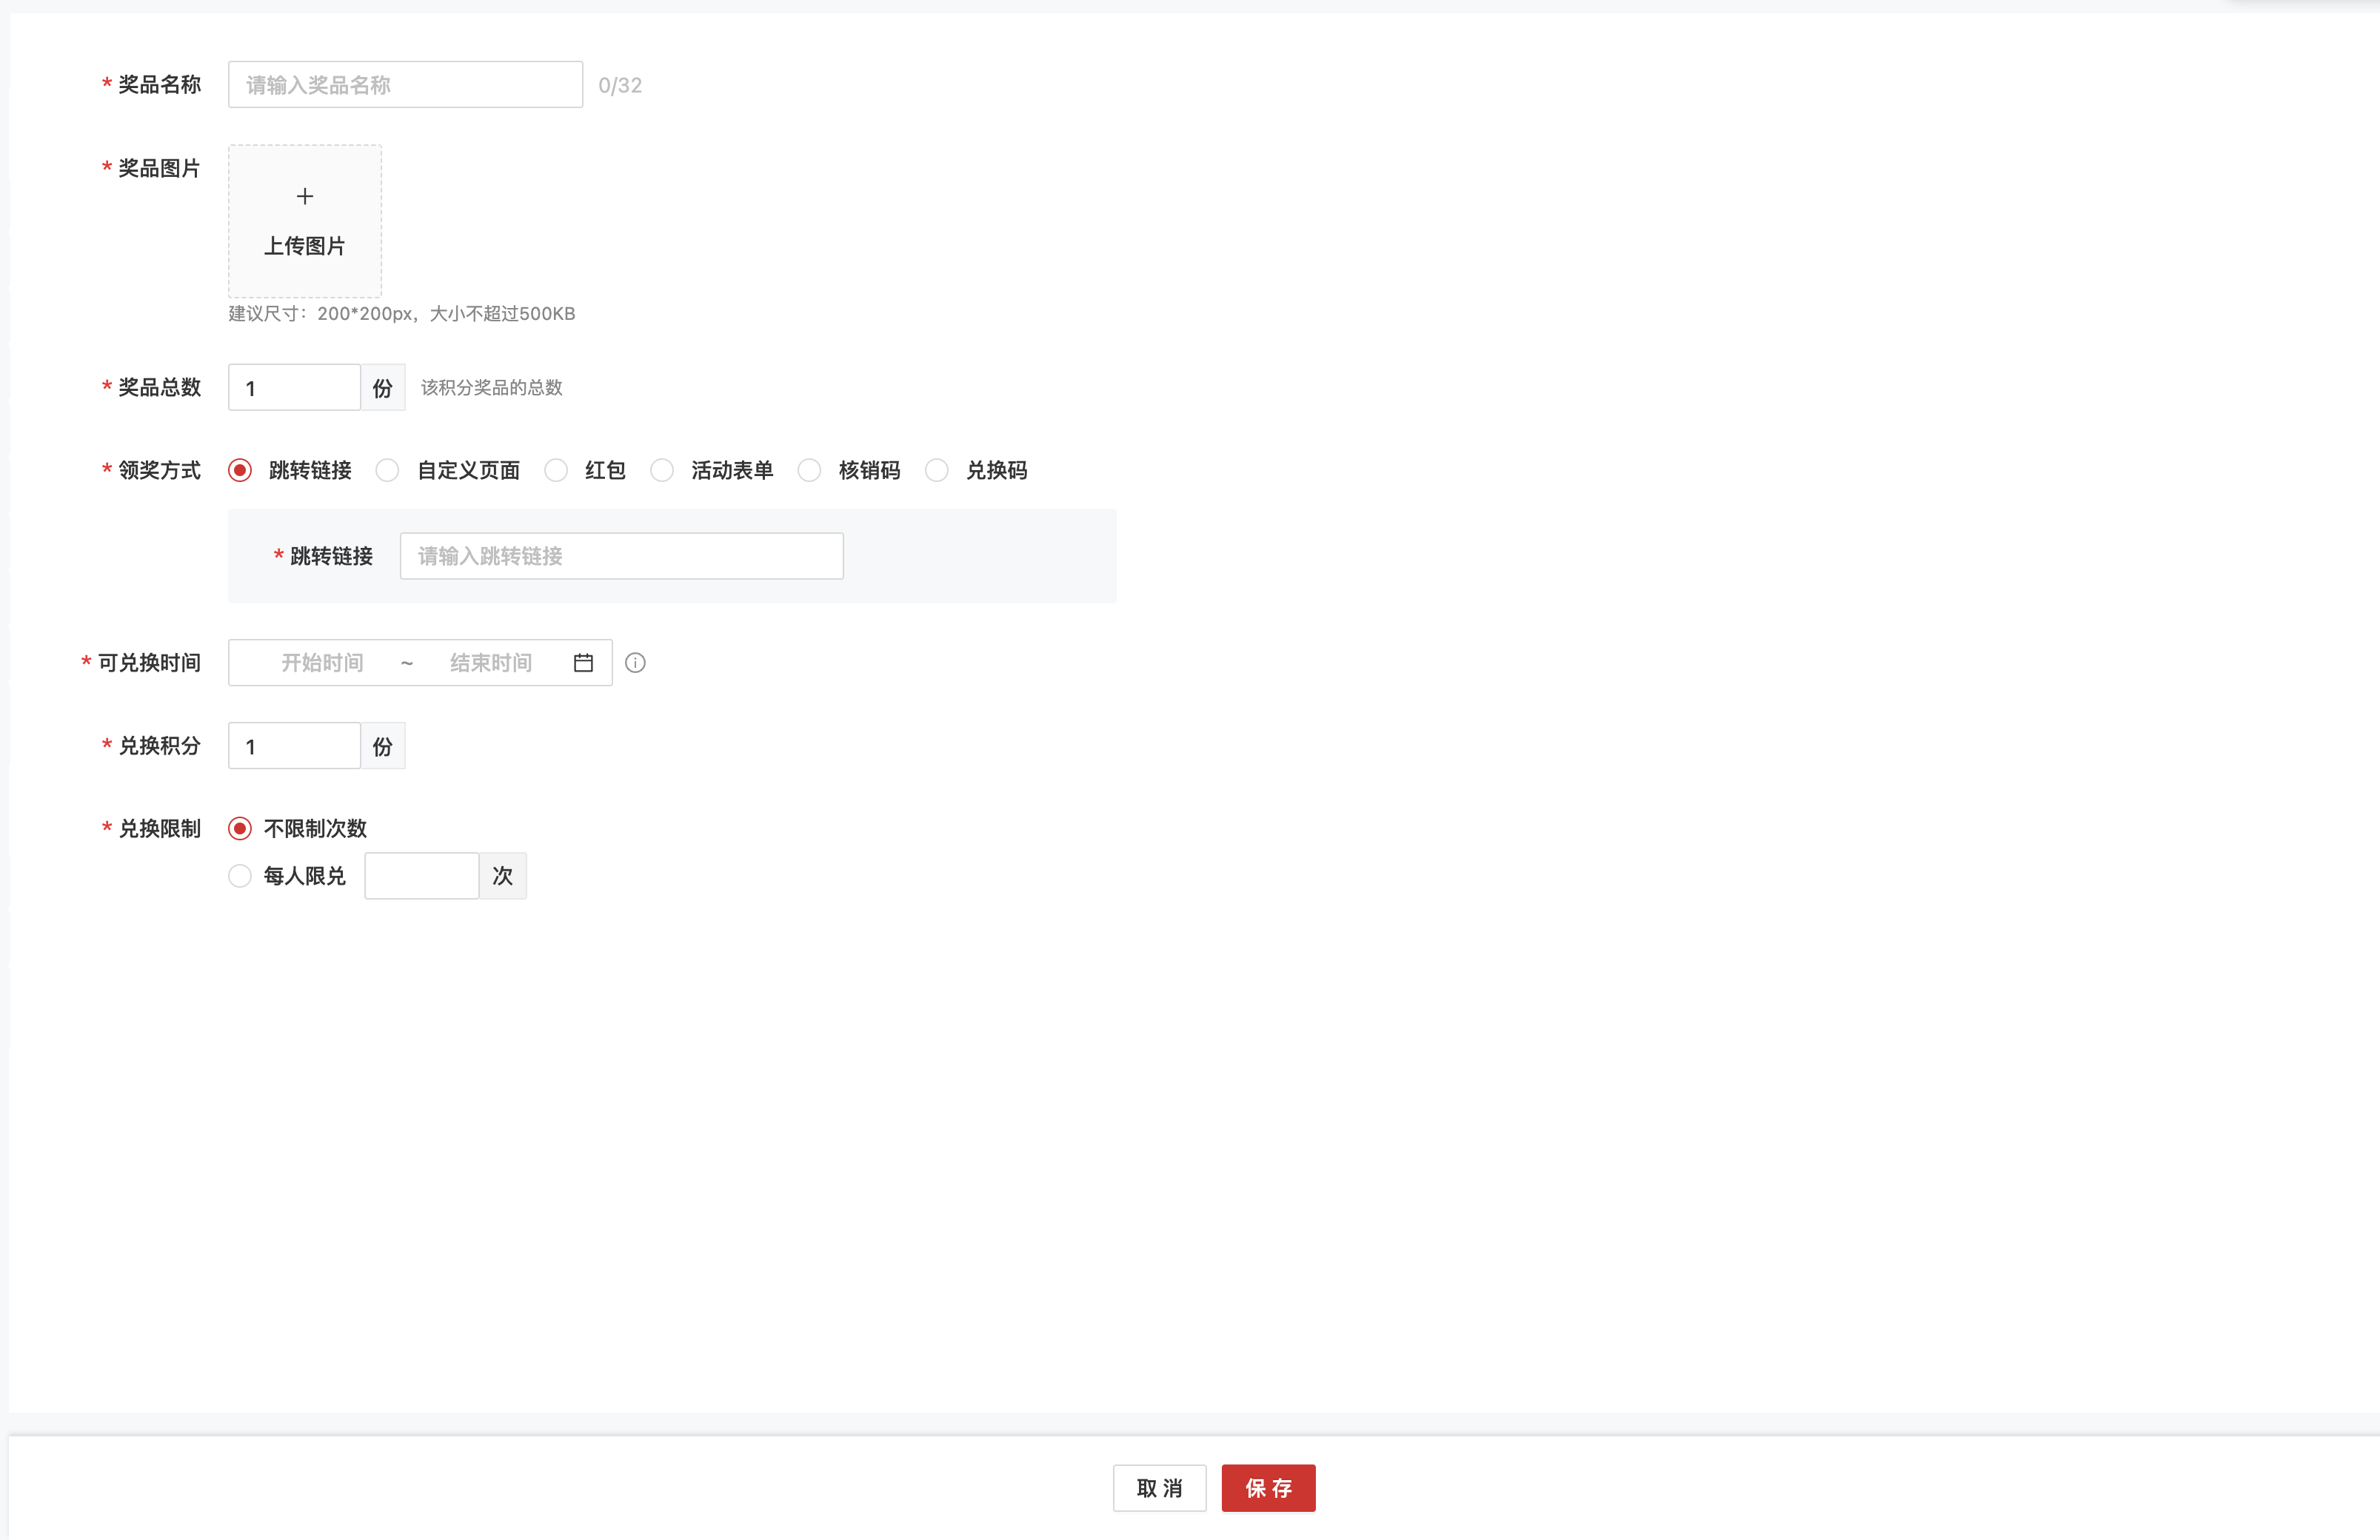This screenshot has height=1540, width=2380.
Task: Select 红包 radio option
Action: click(556, 470)
